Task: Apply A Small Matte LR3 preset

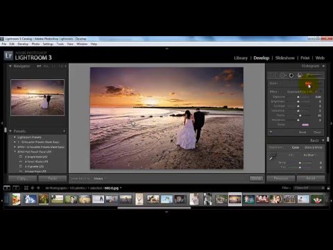Action: [x=36, y=162]
